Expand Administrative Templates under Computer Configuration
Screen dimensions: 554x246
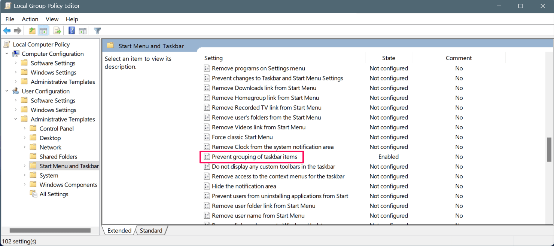pos(16,82)
